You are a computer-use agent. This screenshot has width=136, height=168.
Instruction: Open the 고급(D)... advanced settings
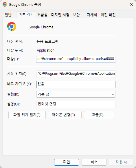pos(99,115)
